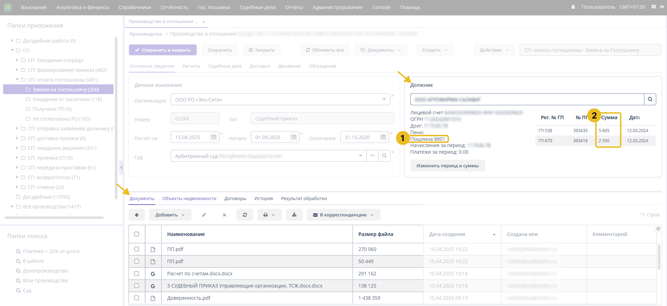Click the refresh icon in documents toolbar

(245, 215)
